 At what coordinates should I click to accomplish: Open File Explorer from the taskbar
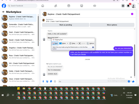click(x=24, y=89)
